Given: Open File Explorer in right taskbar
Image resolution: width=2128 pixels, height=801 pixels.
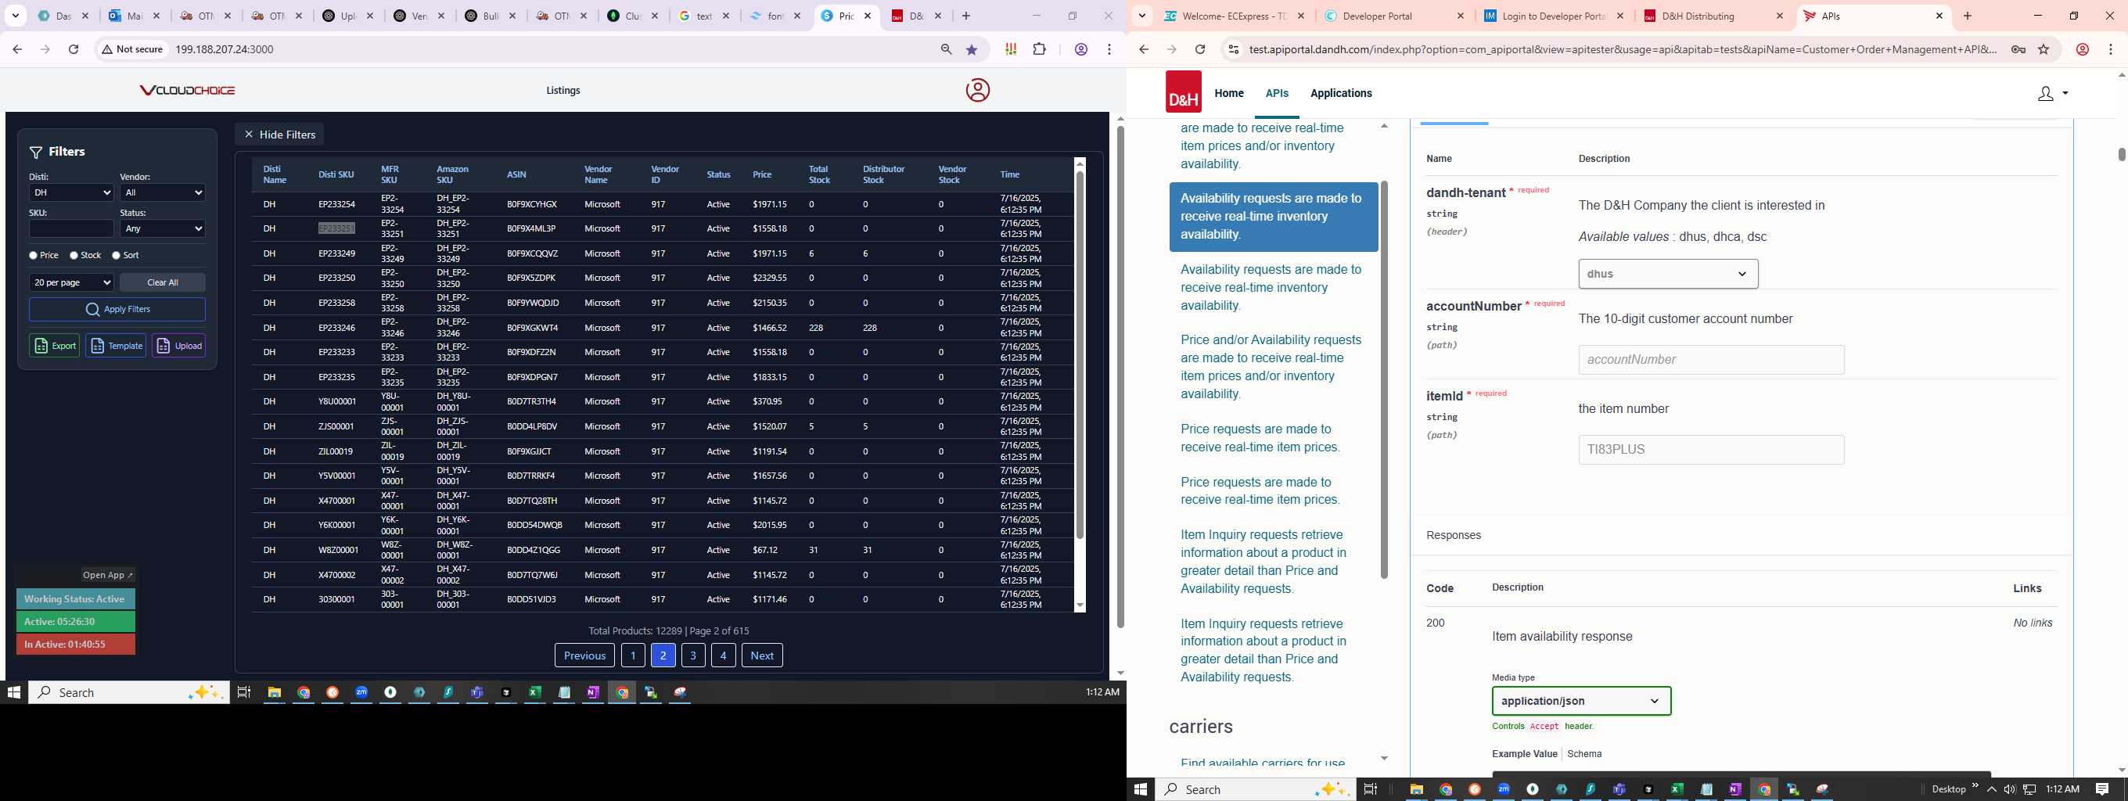Looking at the screenshot, I should [1416, 789].
